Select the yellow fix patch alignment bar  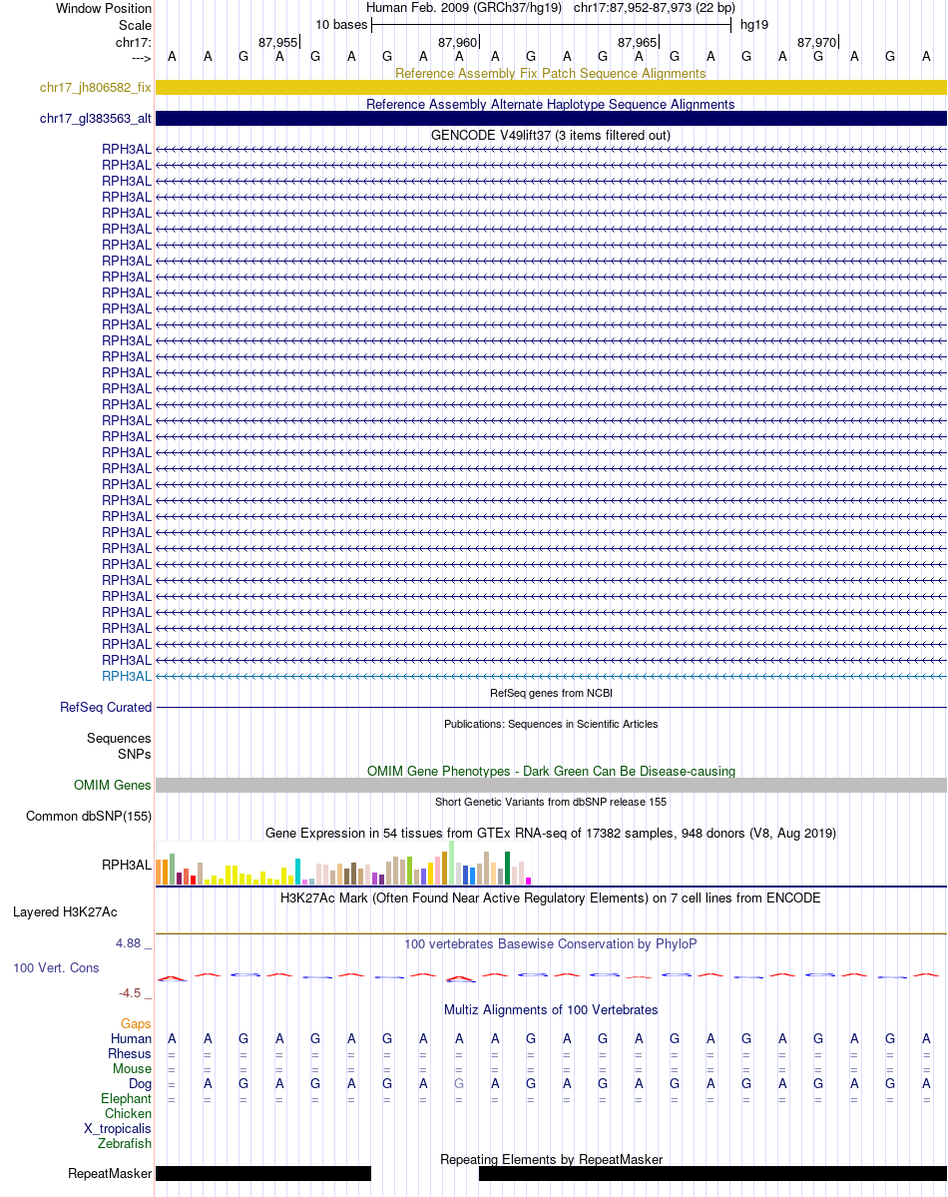click(x=551, y=88)
